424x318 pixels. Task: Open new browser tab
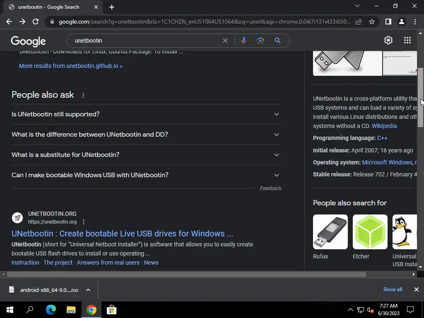tap(112, 7)
